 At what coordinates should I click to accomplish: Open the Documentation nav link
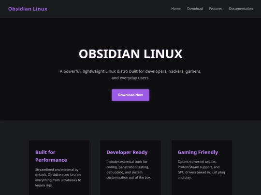tap(241, 9)
